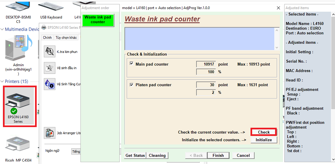Select the Ricoh MP C4504 printer icon
335x164 pixels.
point(18,149)
